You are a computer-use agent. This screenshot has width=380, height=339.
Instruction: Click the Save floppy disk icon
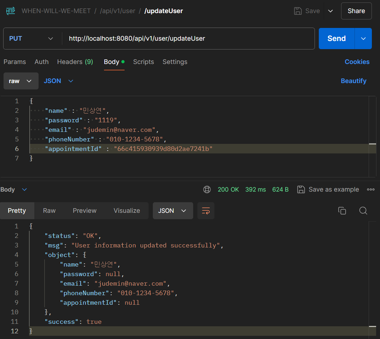coord(298,11)
